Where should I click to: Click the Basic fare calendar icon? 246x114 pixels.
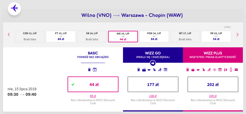[x=95, y=70]
